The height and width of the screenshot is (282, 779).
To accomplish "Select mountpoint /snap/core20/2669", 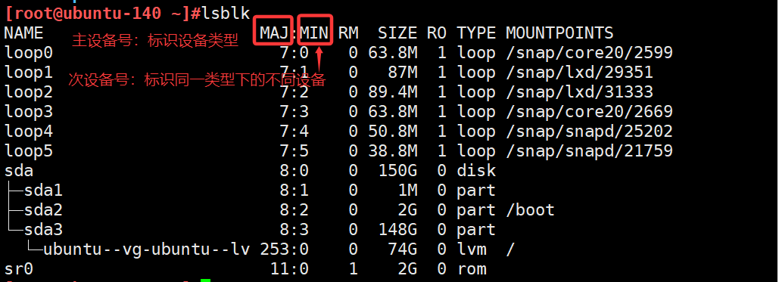I will (589, 111).
